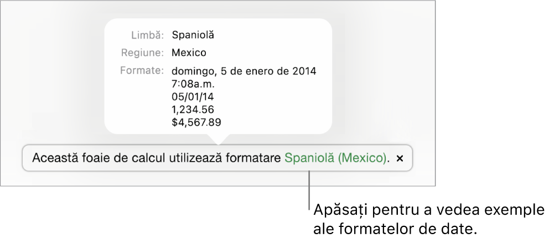The width and height of the screenshot is (549, 243).
Task: Select the Spaniolă language value
Action: coord(193,35)
